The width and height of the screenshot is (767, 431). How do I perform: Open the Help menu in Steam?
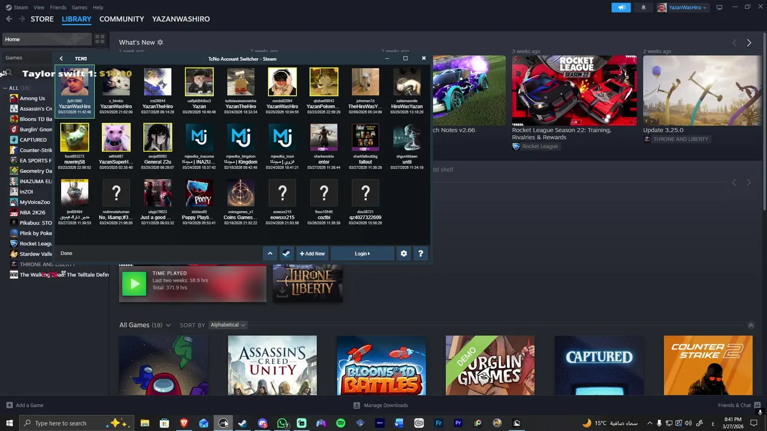(x=98, y=7)
